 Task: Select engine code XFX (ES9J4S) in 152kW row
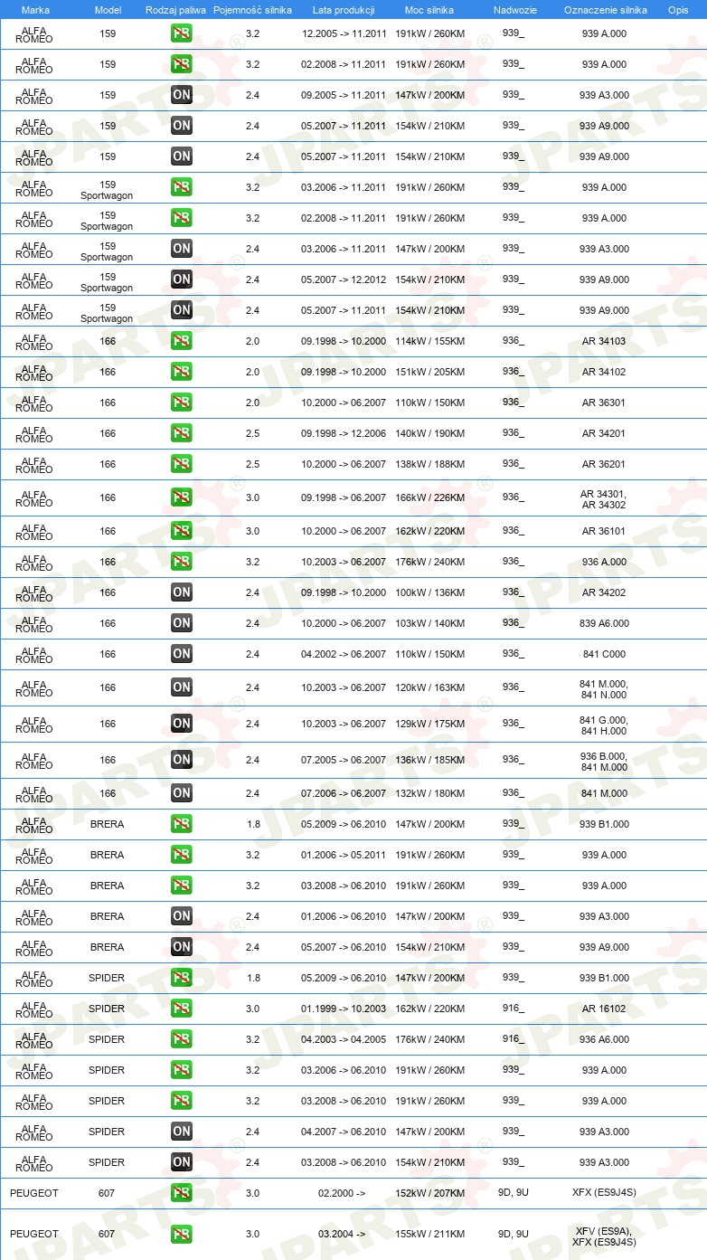click(604, 1192)
